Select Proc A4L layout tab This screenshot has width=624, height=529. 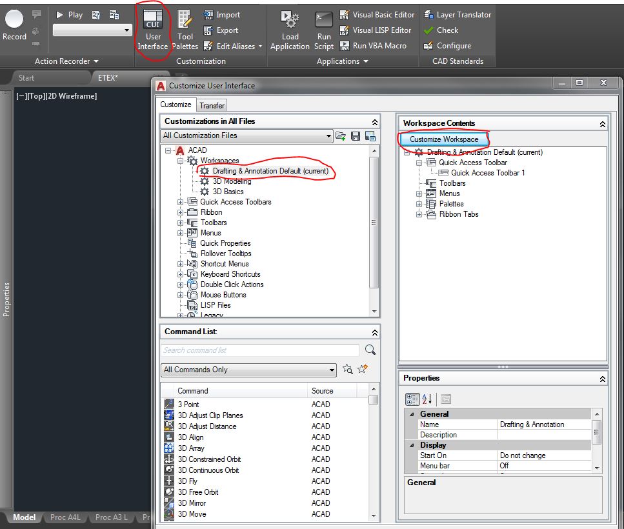pyautogui.click(x=65, y=517)
